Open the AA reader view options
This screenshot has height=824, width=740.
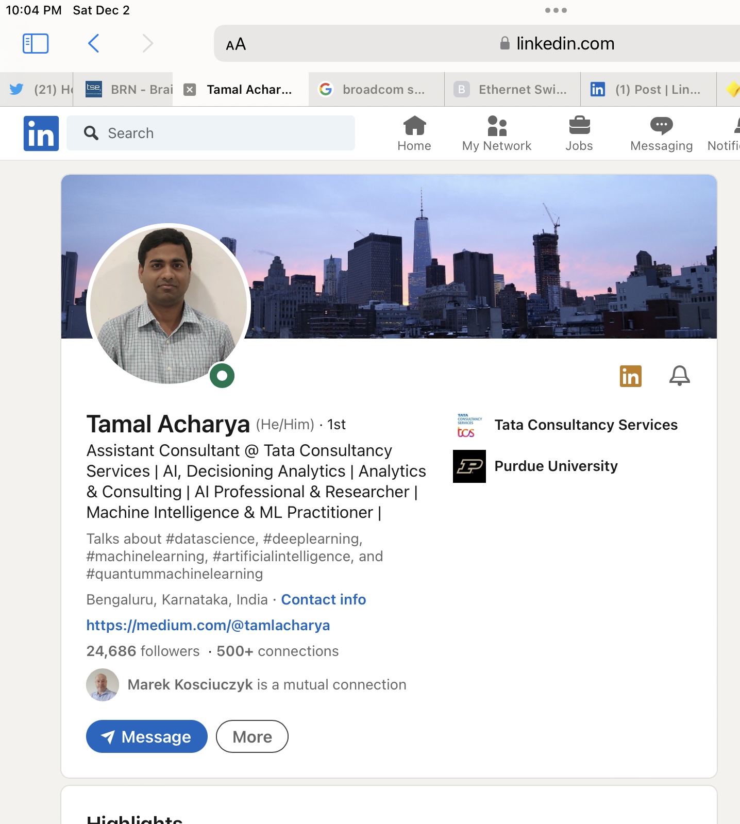point(236,44)
